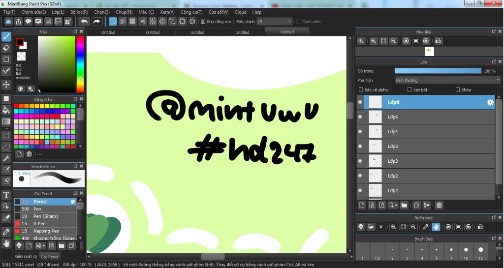Open the cloud save icon in top toolbar

9,22
